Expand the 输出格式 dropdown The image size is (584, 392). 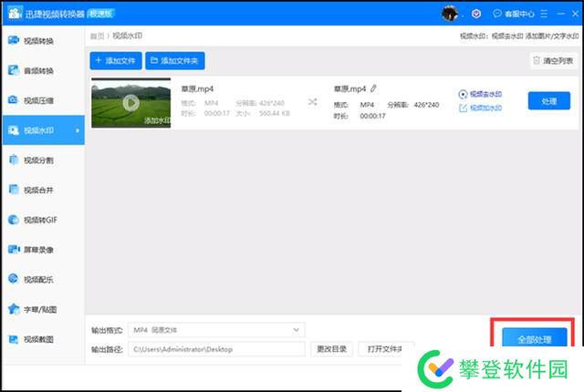tap(296, 329)
